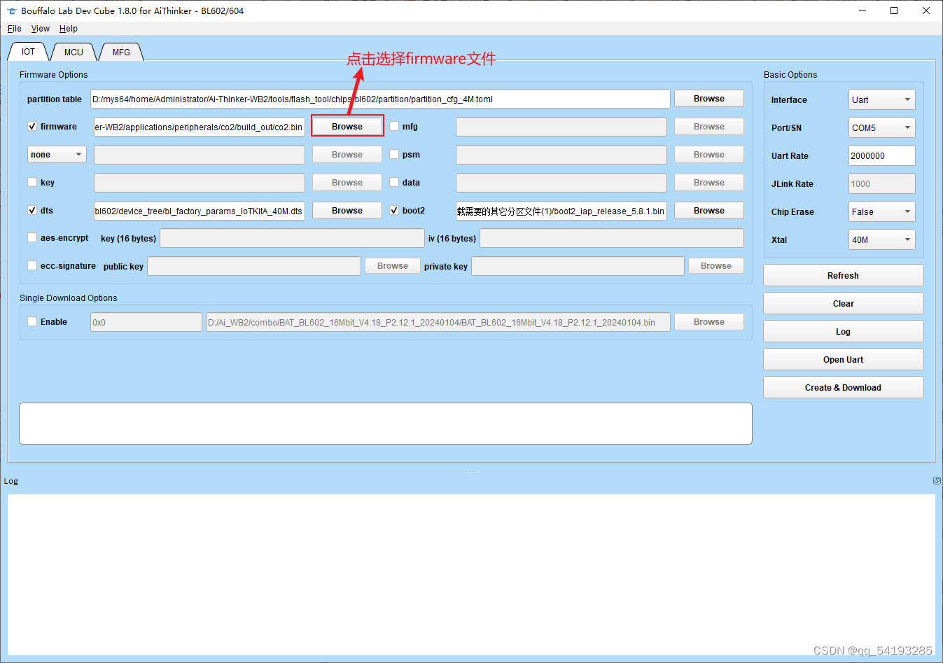Enable the mfg checkbox
Viewport: 943px width, 663px height.
pyautogui.click(x=394, y=126)
